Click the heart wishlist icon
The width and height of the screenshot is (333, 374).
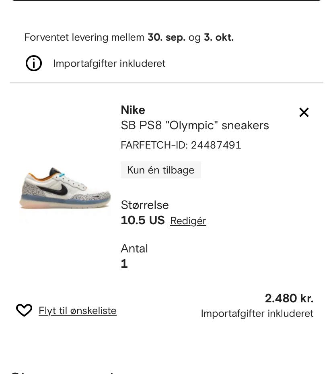click(24, 310)
